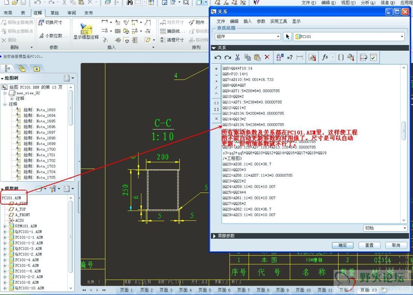413x295 pixels.
Task: Copy selected relation text in Relations toolbar
Action: pyautogui.click(x=247, y=57)
